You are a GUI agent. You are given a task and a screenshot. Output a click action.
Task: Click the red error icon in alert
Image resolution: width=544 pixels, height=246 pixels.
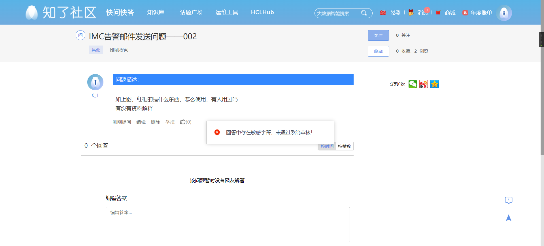point(217,132)
